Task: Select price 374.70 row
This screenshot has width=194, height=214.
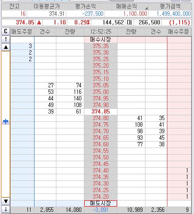Action: (x=100, y=131)
